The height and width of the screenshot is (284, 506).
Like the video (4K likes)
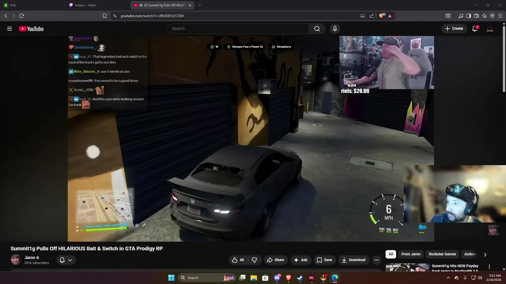pos(238,260)
